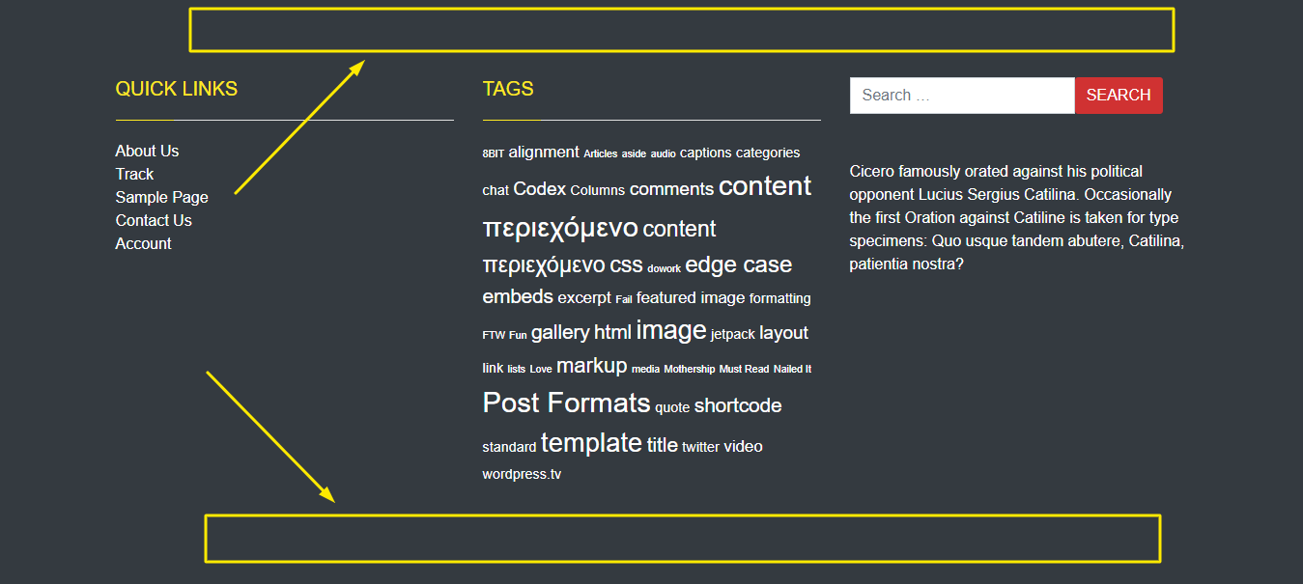Open the Mothership tag
The image size is (1303, 584).
pos(690,370)
